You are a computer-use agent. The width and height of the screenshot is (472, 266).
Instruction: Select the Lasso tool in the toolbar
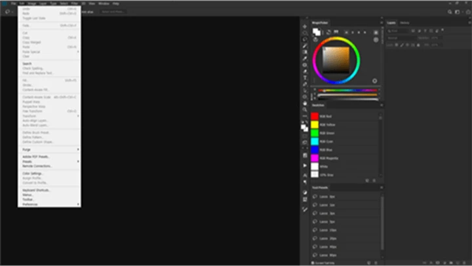click(x=305, y=39)
